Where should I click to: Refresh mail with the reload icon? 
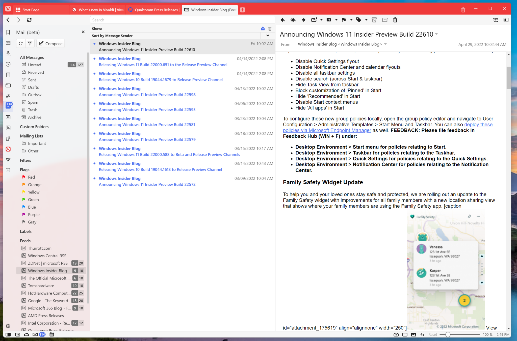(21, 43)
